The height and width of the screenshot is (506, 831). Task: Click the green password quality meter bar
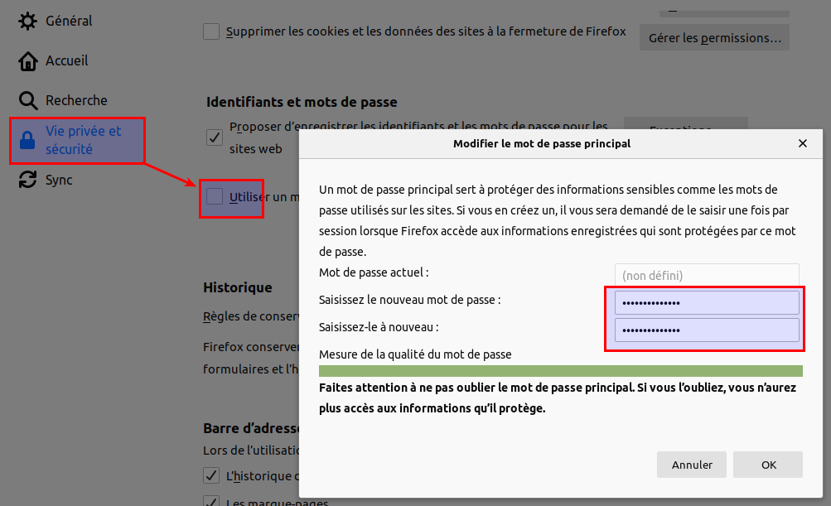click(x=560, y=371)
